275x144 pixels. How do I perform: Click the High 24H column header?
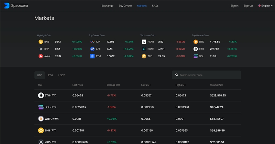(180, 85)
